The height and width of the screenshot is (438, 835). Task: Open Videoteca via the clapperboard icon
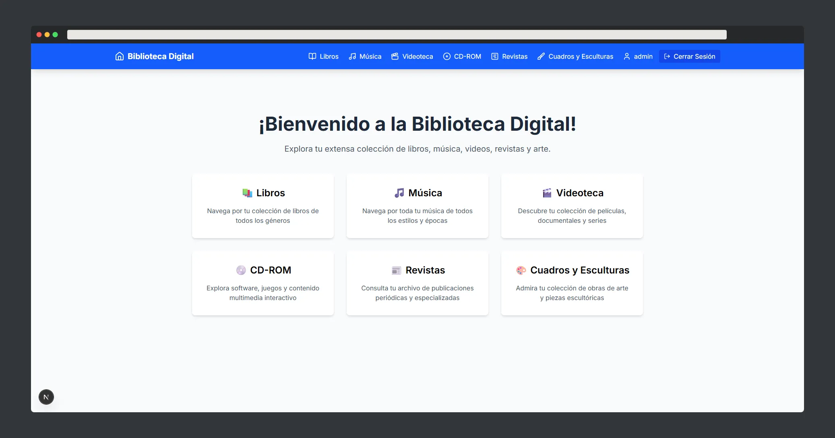coord(395,56)
